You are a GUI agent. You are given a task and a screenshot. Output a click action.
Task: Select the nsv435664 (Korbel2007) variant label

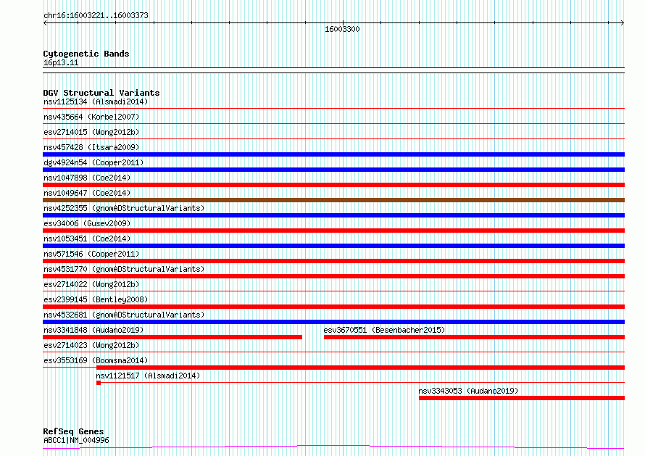[91, 117]
